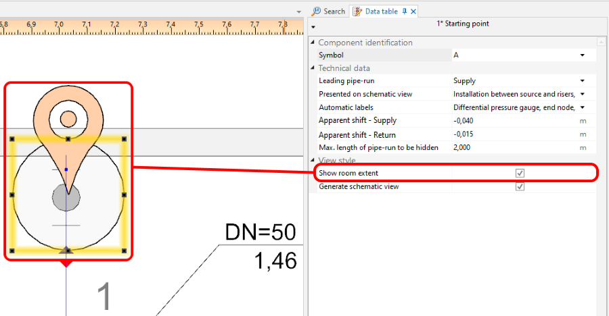Expand Presented on schematic view dropdown
609x316 pixels.
click(x=582, y=95)
